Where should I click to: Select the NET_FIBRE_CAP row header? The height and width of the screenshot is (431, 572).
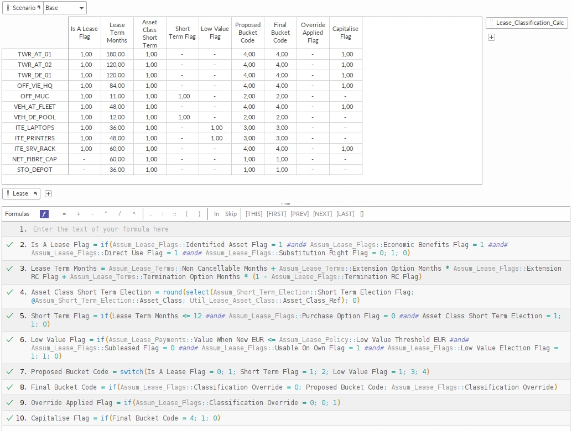pos(35,159)
